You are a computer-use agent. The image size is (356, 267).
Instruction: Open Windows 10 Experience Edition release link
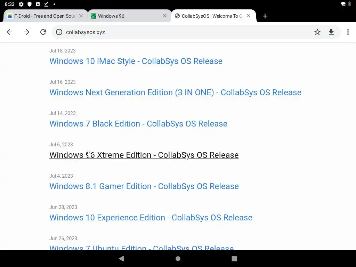tap(151, 218)
